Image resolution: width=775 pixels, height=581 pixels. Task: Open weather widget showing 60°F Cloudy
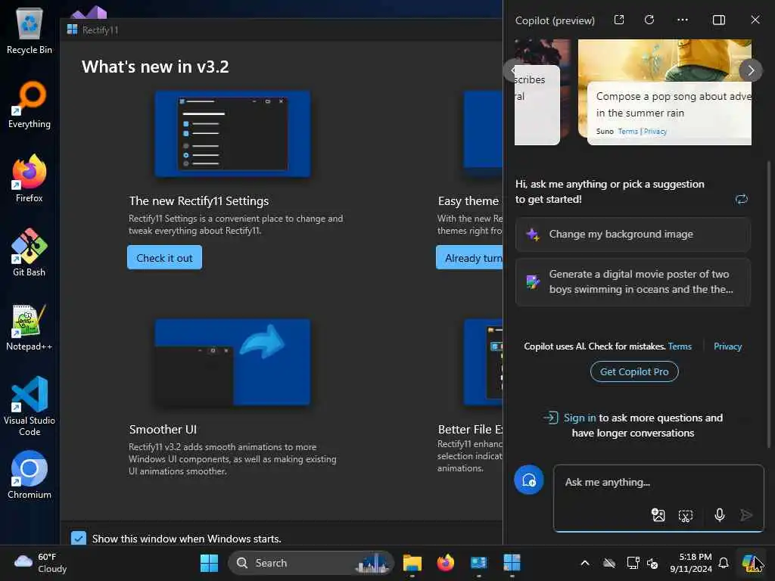click(41, 563)
